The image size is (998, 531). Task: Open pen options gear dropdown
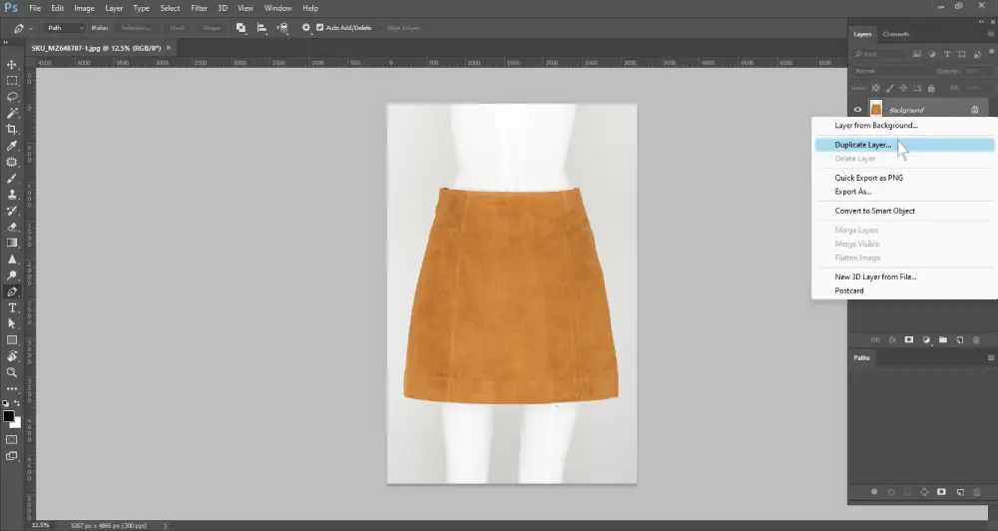point(306,28)
